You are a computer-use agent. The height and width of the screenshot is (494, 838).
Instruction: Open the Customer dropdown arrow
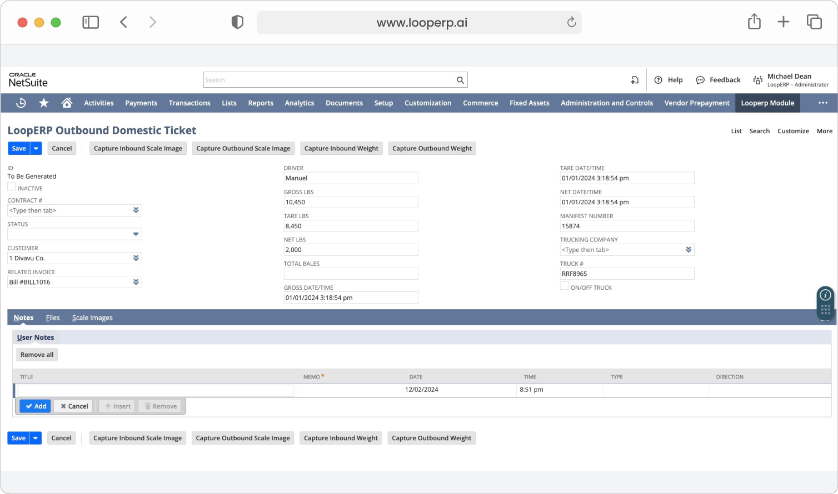pos(136,258)
